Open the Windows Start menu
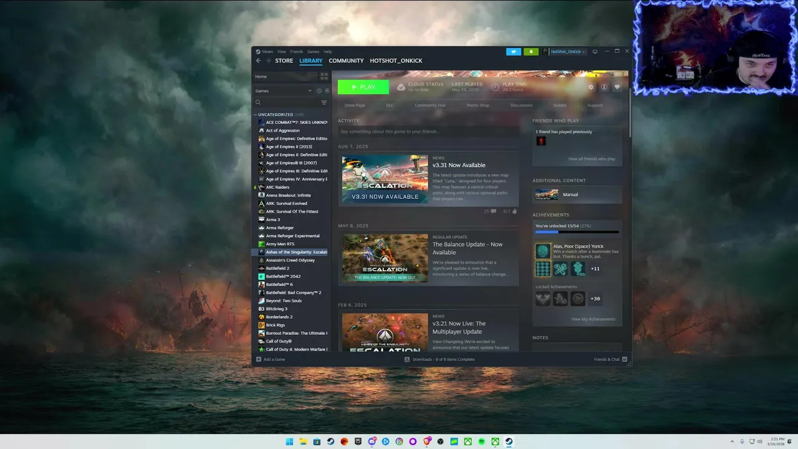Image resolution: width=798 pixels, height=449 pixels. [x=289, y=442]
